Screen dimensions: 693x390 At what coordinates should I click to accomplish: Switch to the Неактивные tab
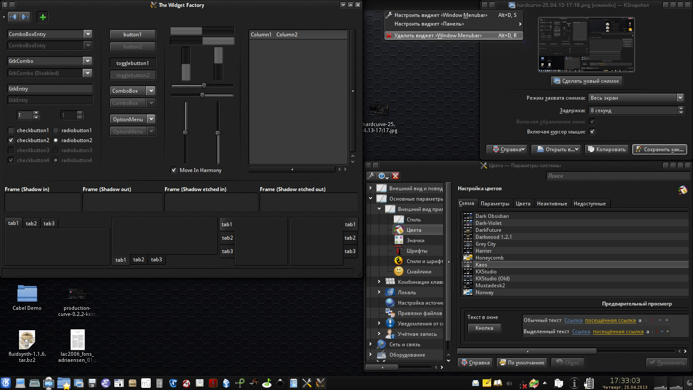click(x=552, y=204)
